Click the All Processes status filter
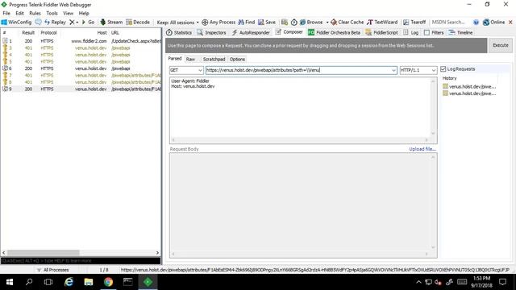Screen dimensions: 516x290 pos(53,270)
